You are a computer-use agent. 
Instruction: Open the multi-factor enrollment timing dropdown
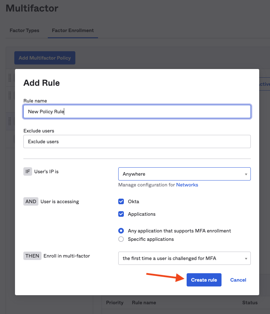click(x=184, y=258)
